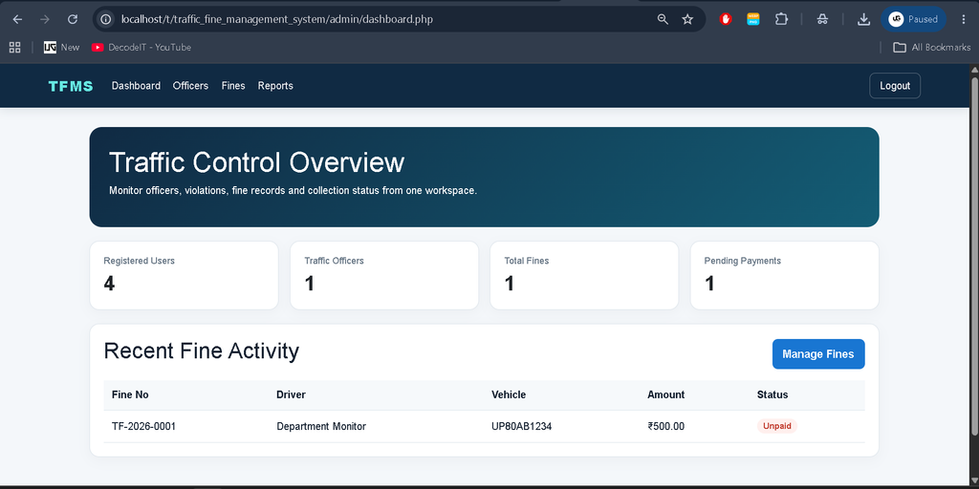The width and height of the screenshot is (979, 489).
Task: Open the Paused profile button
Action: pyautogui.click(x=913, y=19)
